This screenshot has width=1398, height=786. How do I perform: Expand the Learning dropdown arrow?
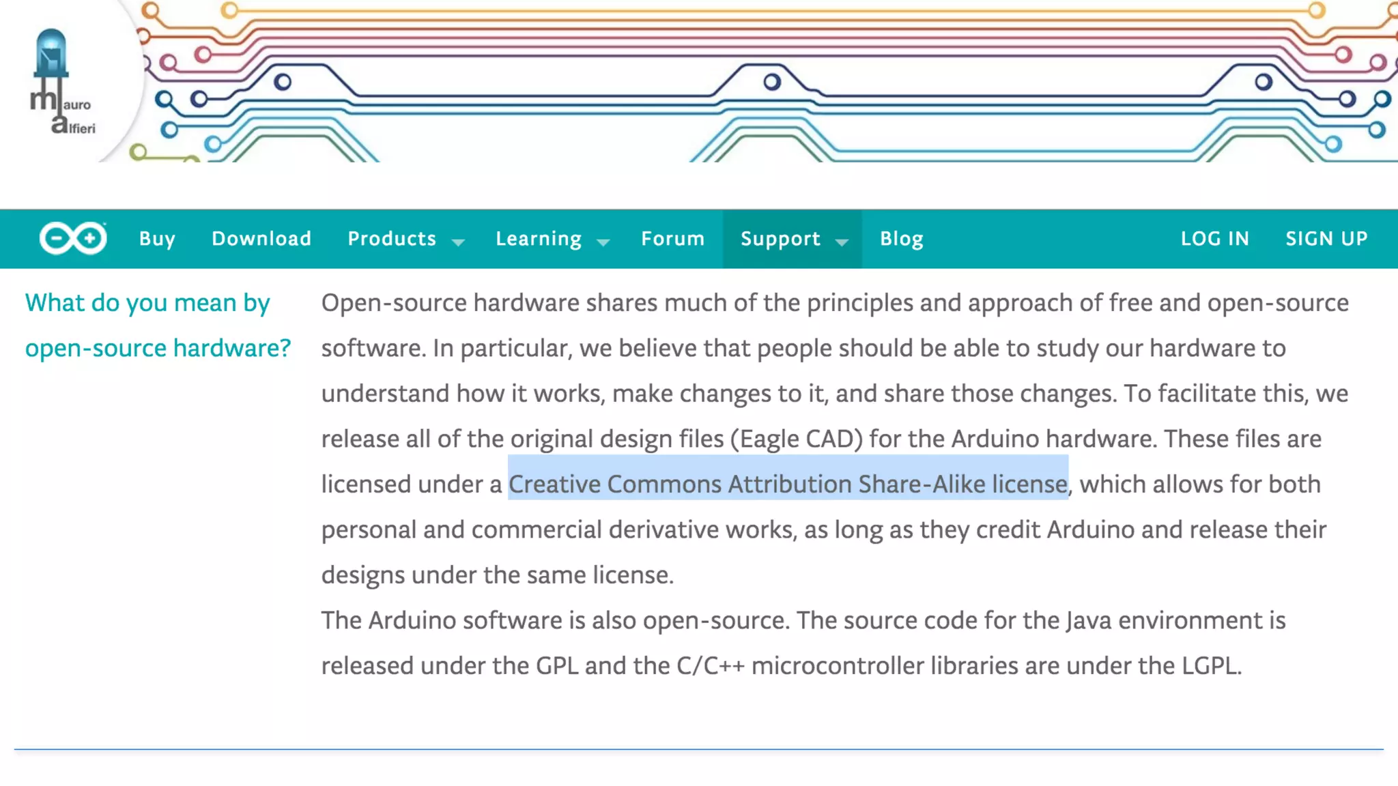tap(603, 242)
